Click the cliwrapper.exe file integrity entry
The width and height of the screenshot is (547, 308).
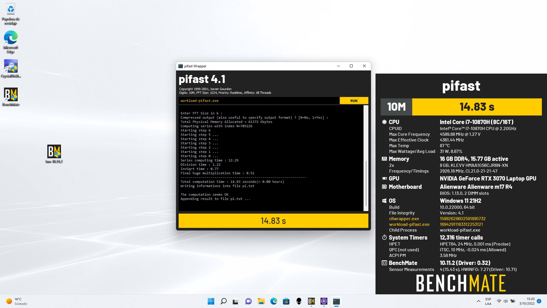coord(404,219)
